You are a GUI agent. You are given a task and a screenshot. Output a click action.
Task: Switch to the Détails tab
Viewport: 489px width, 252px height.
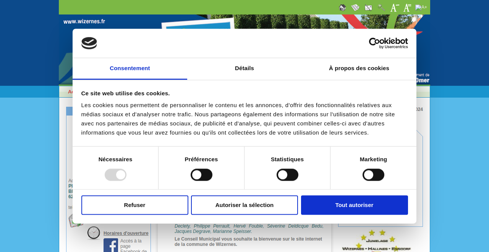click(244, 69)
